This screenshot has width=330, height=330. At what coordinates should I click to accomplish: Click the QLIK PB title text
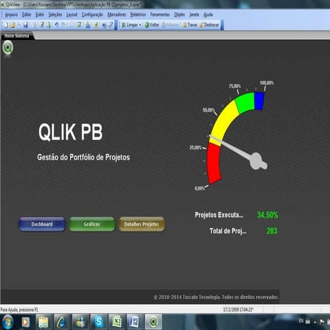click(x=70, y=132)
